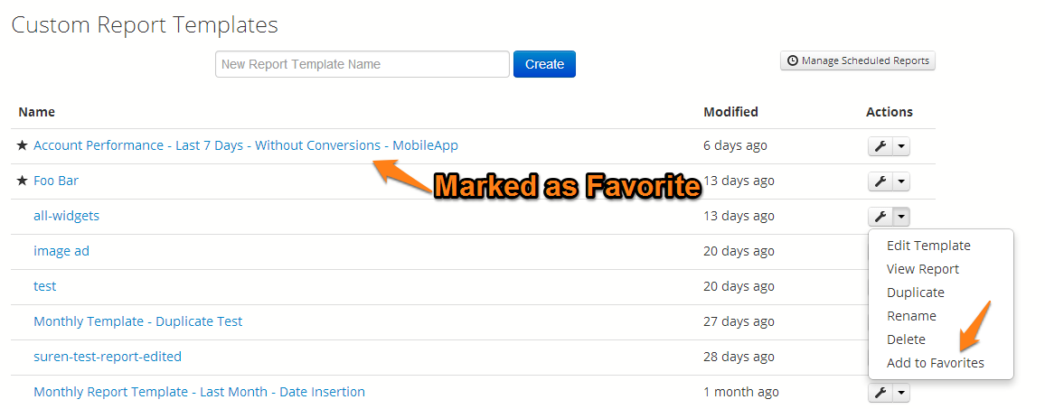Click wrench icon for Account Performance template
This screenshot has height=409, width=1045.
coord(880,146)
